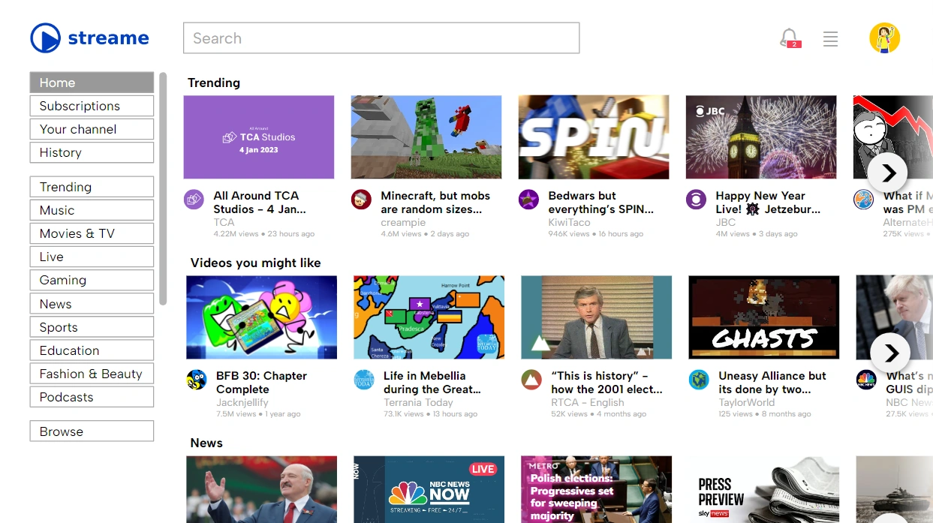Click the KiwiTaco channel star icon
This screenshot has height=523, width=933.
click(528, 200)
